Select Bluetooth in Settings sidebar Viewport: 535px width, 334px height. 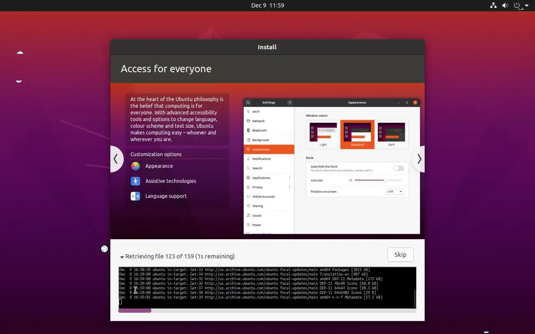[269, 131]
